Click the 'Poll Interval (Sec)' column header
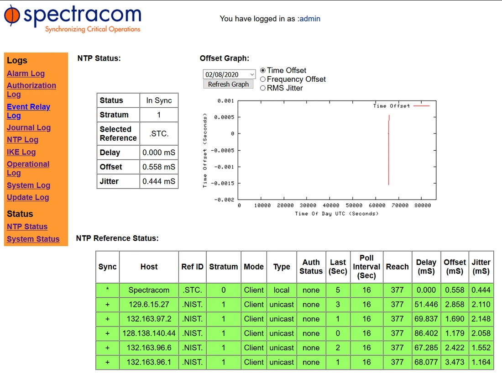 [x=366, y=267]
